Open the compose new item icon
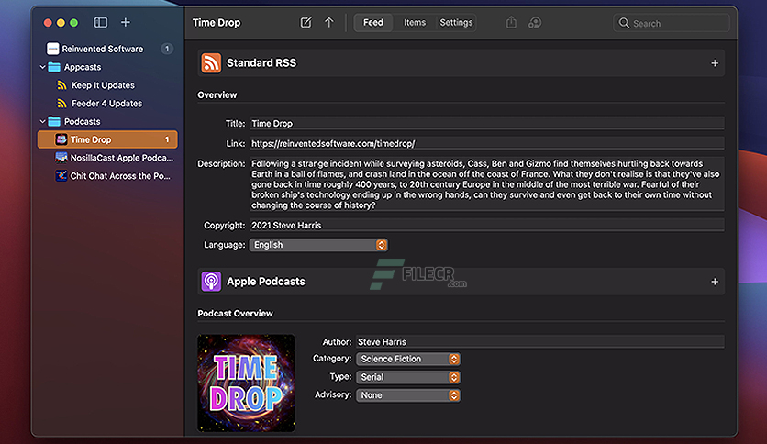The width and height of the screenshot is (767, 444). tap(306, 23)
